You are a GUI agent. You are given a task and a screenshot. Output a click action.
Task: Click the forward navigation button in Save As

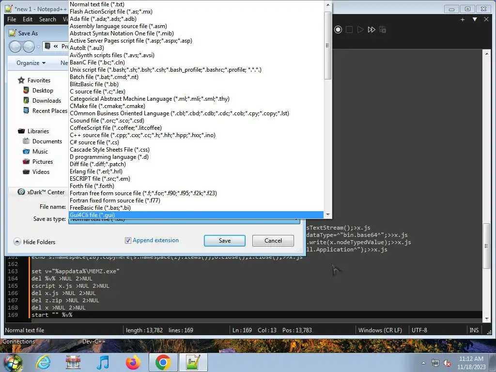click(x=29, y=46)
